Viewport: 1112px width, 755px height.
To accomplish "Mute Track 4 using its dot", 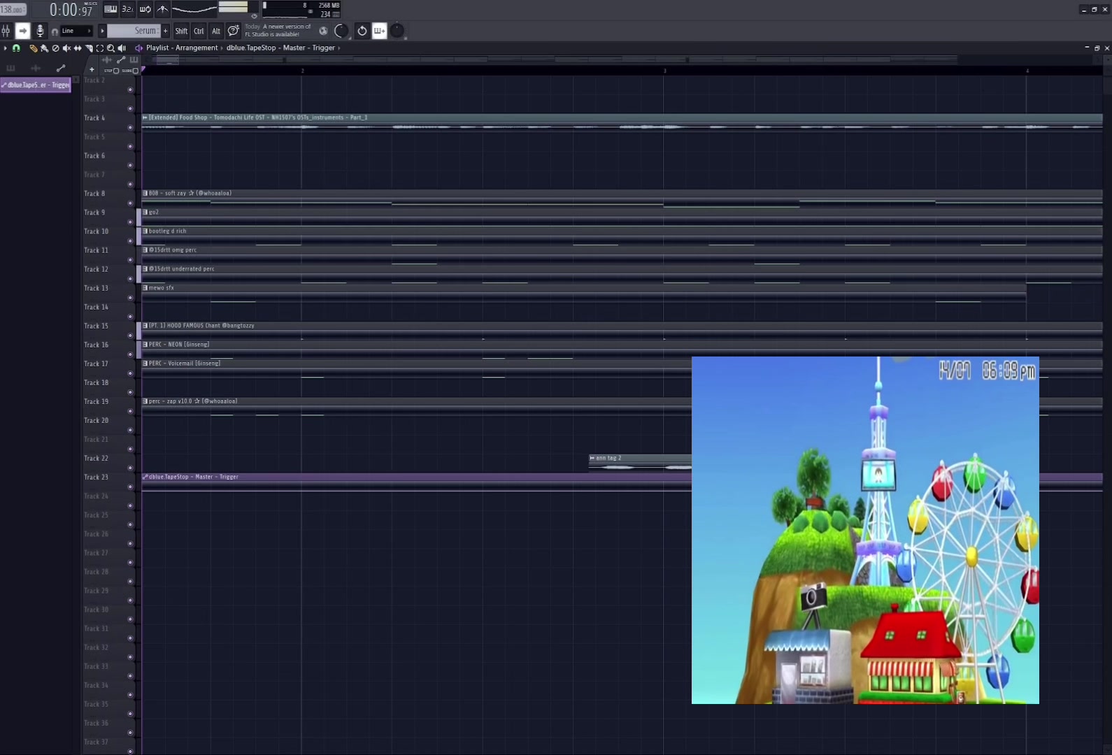I will (130, 127).
